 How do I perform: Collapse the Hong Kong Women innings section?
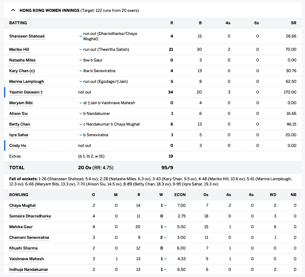point(13,10)
